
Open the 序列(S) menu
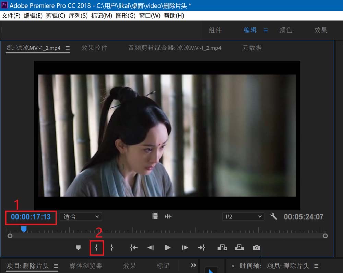click(x=78, y=16)
